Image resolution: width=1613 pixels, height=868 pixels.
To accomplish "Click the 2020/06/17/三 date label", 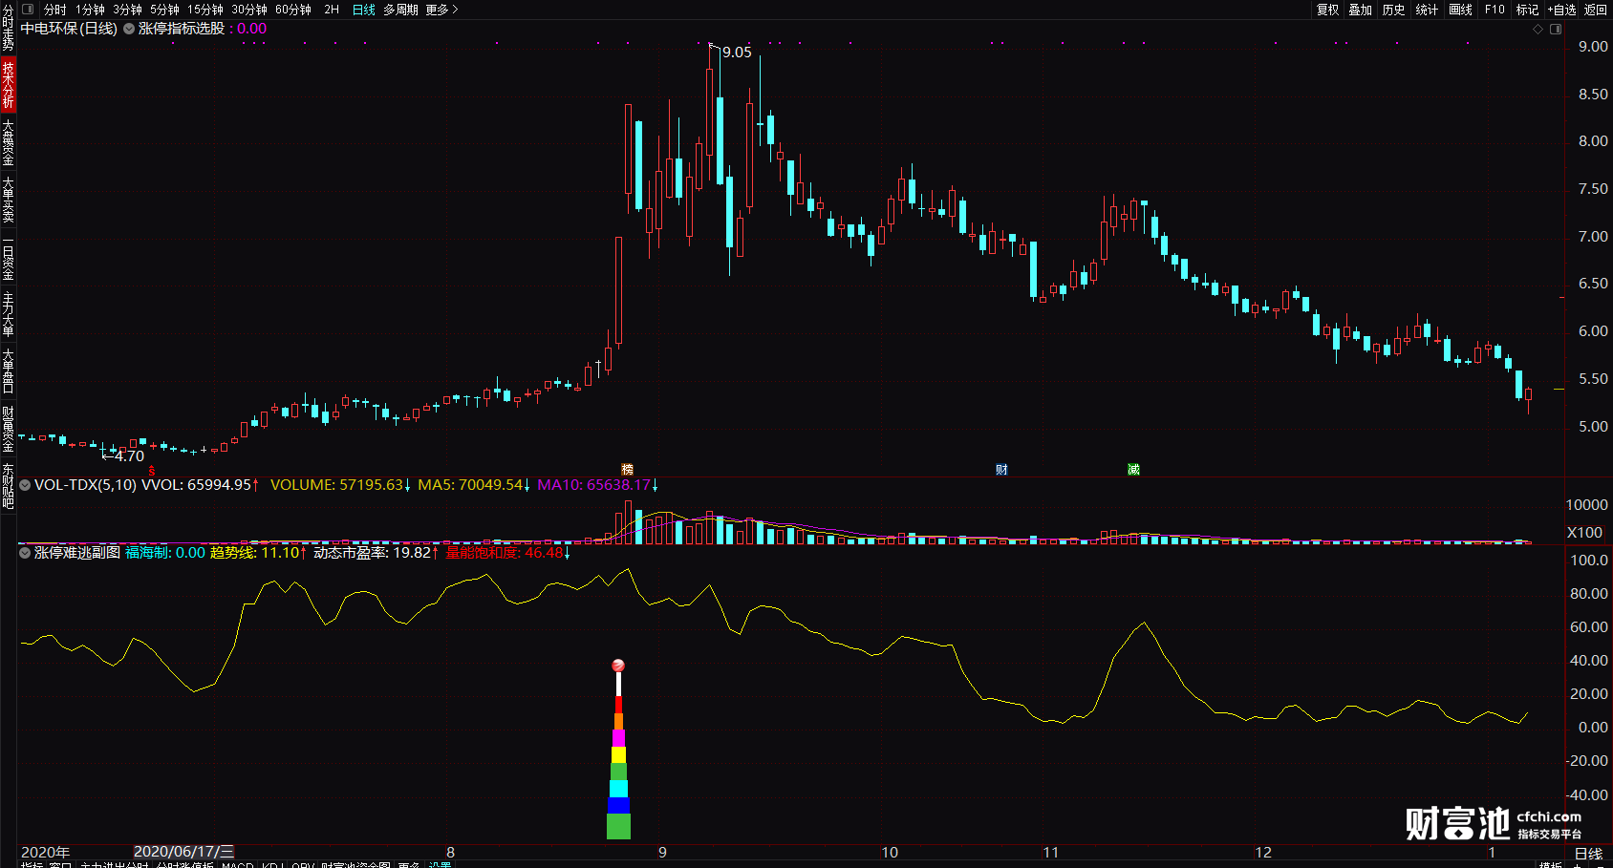I will (x=183, y=852).
